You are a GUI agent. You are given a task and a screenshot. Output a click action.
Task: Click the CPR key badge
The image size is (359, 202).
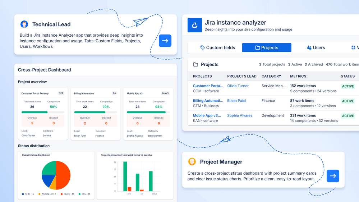click(61, 93)
